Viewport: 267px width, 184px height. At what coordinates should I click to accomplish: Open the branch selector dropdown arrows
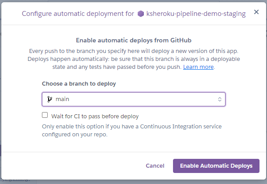click(x=220, y=99)
